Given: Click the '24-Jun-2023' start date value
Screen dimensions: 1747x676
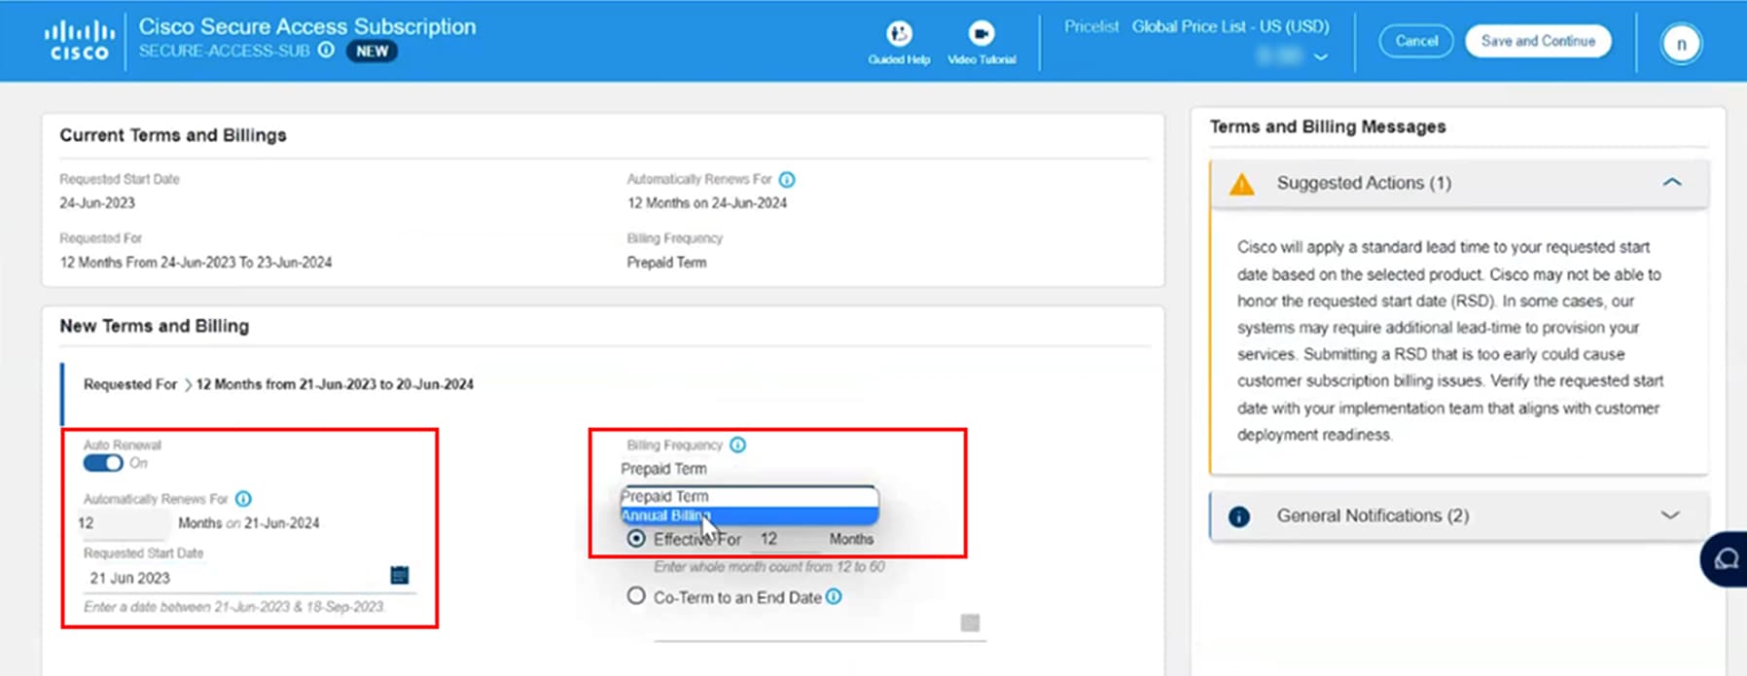Looking at the screenshot, I should (x=97, y=203).
